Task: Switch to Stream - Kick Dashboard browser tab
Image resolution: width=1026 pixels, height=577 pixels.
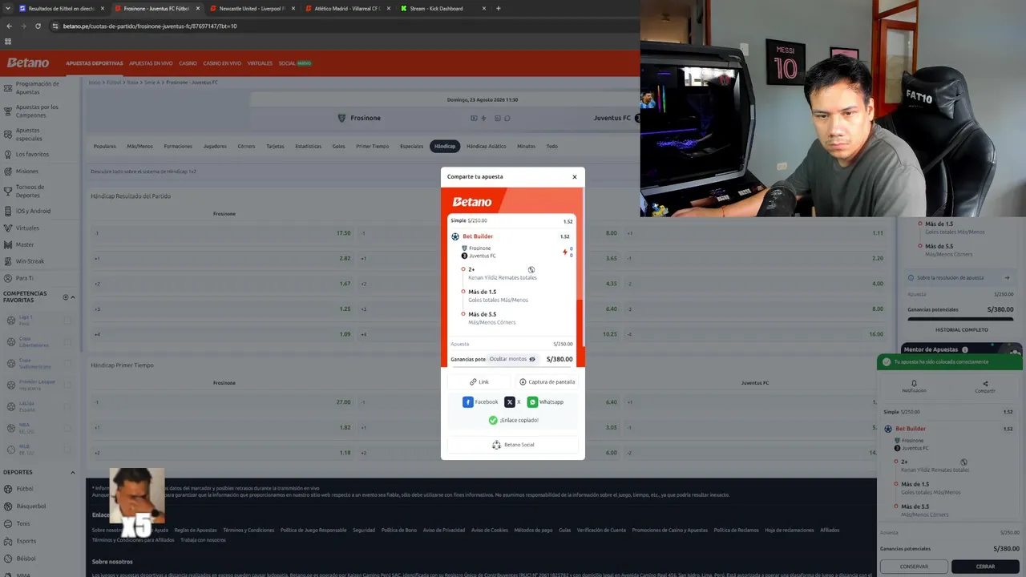Action: [441, 9]
